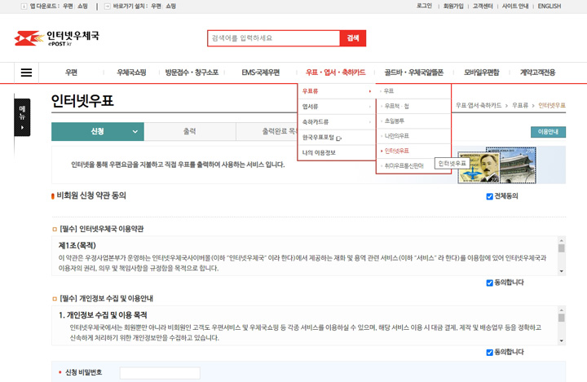Uncheck 동의합니다 for 인터넷우체국 이용약관
Screen dimensions: 587x382
[489, 283]
